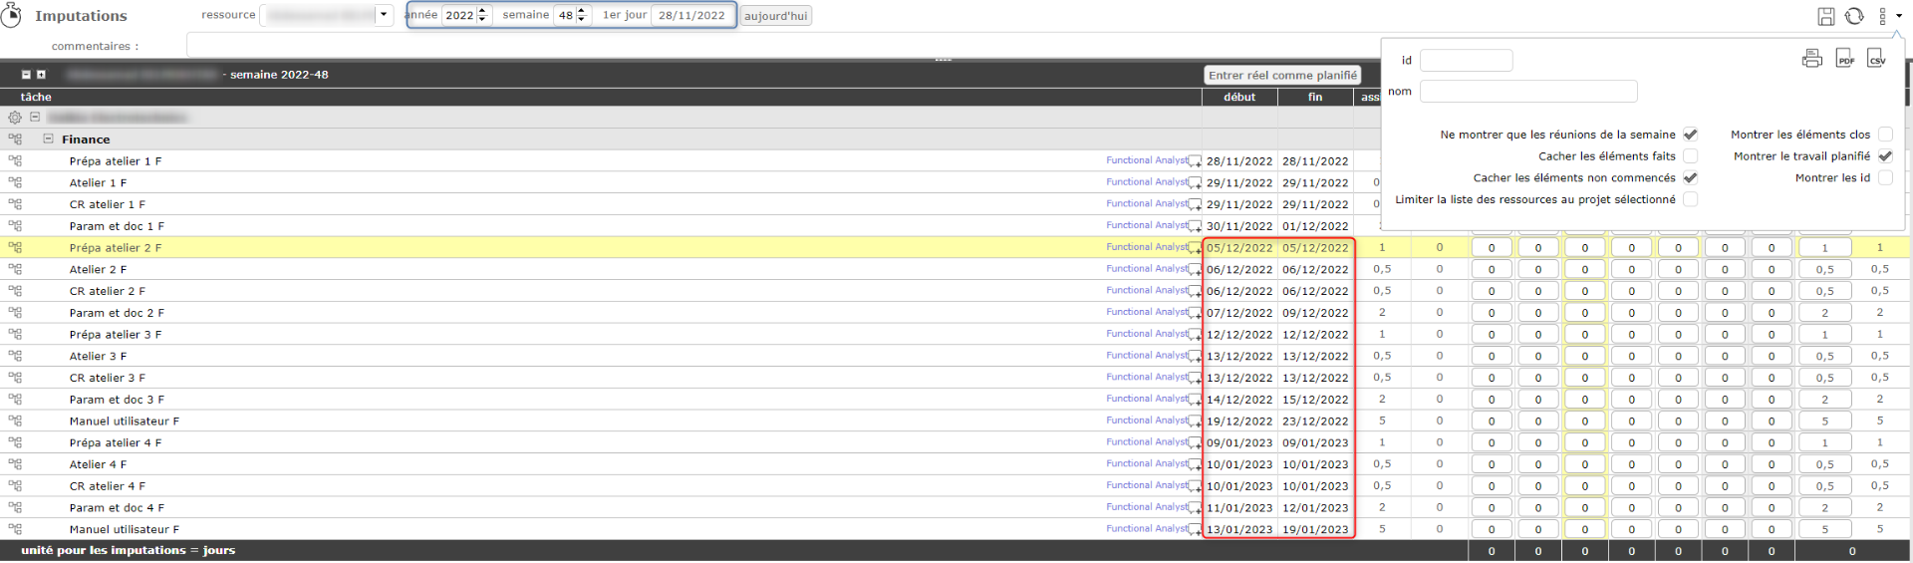
Task: Click the save imputations floppy disk icon
Action: click(x=1825, y=16)
